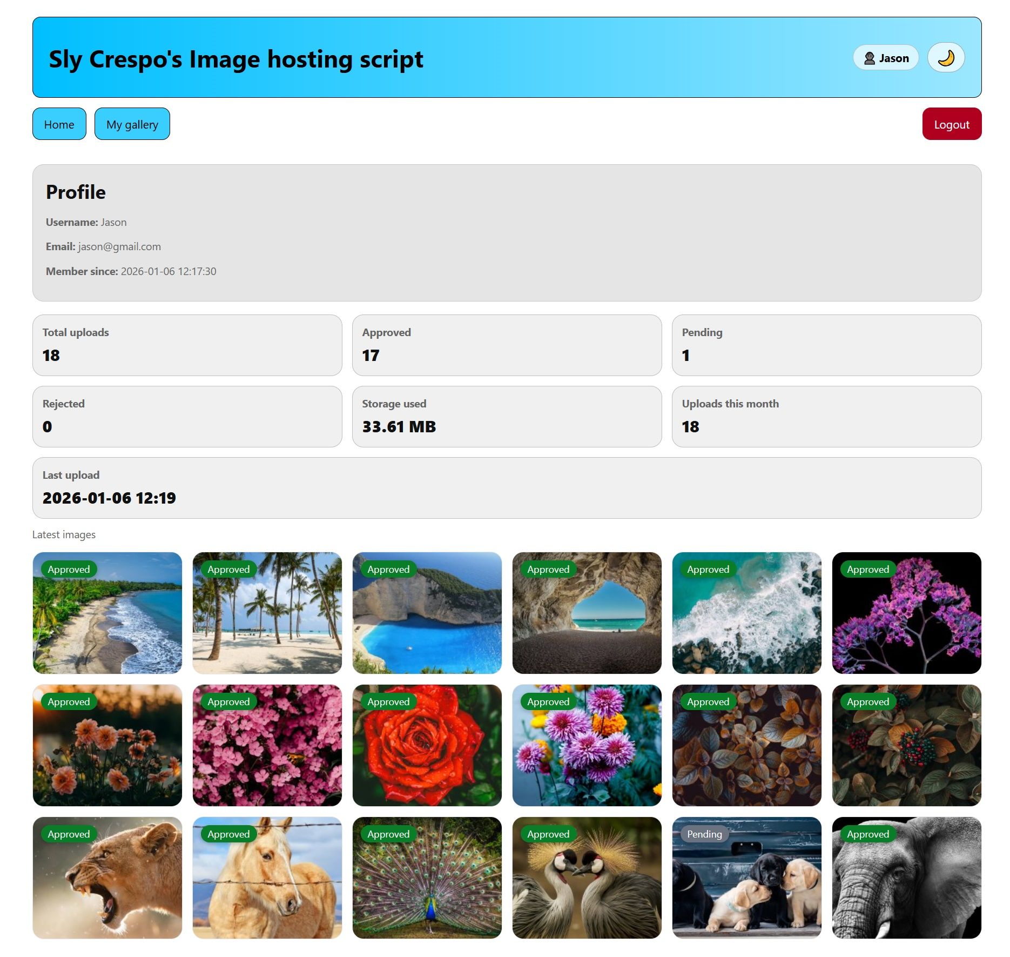The width and height of the screenshot is (1010, 957).
Task: View the palomino horse thumbnail
Action: click(267, 878)
